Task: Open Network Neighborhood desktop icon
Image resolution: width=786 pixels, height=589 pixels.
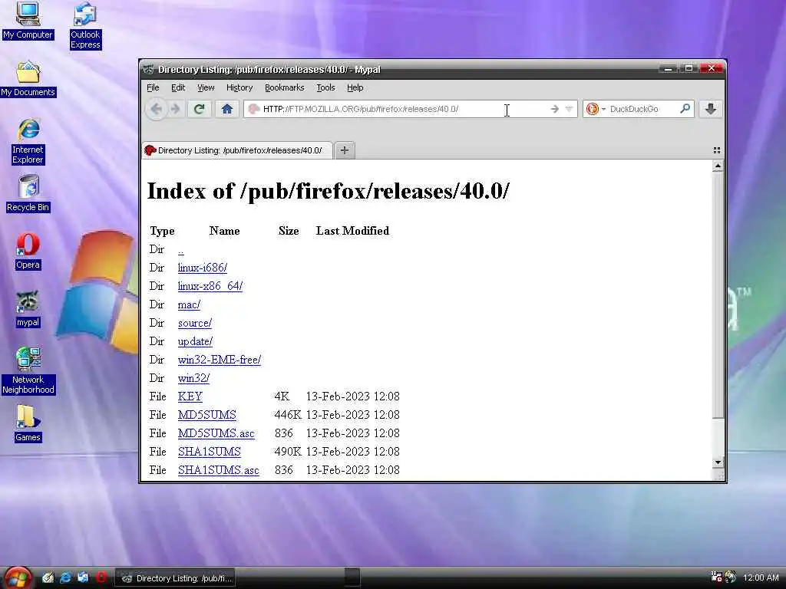Action: [x=28, y=370]
